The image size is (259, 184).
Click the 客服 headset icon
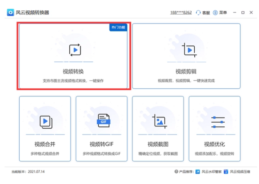click(x=198, y=13)
